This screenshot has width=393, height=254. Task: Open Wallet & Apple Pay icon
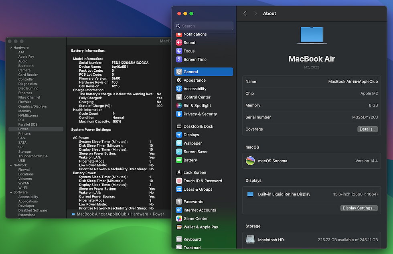click(x=179, y=227)
